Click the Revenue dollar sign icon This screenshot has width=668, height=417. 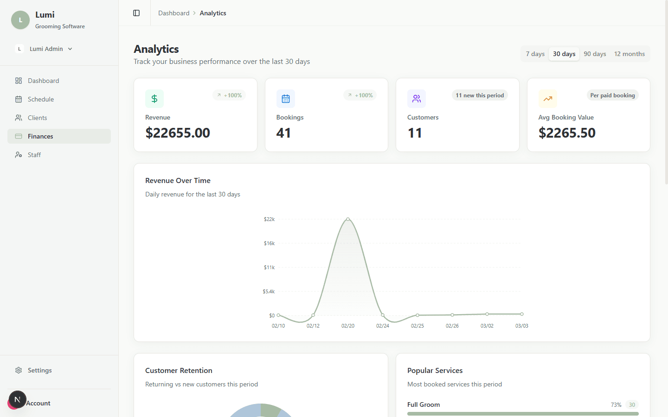[154, 99]
